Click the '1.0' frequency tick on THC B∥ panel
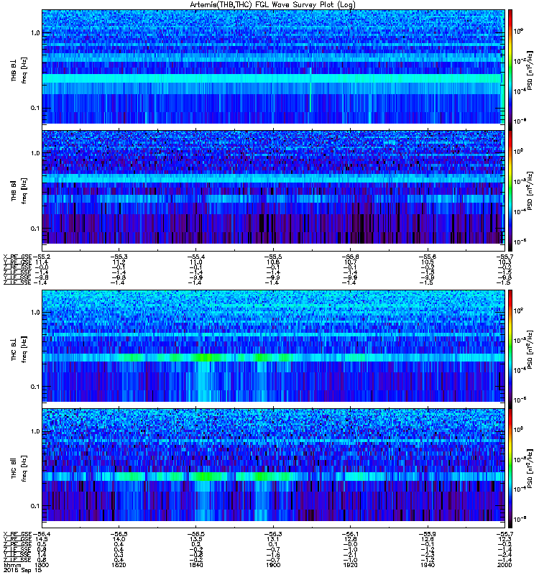The image size is (539, 575). pyautogui.click(x=35, y=431)
